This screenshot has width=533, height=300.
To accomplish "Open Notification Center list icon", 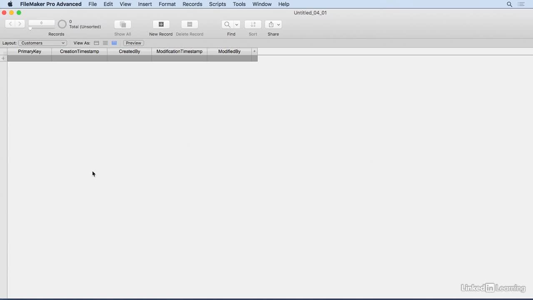I will (521, 4).
